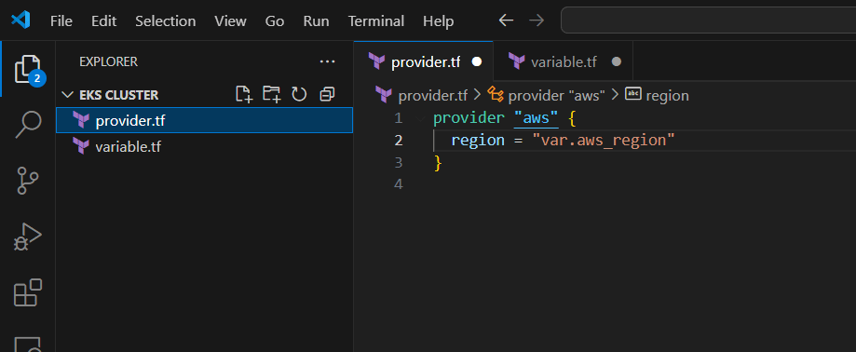Refresh the Explorer file list
Viewport: 856px width, 352px height.
pyautogui.click(x=299, y=94)
